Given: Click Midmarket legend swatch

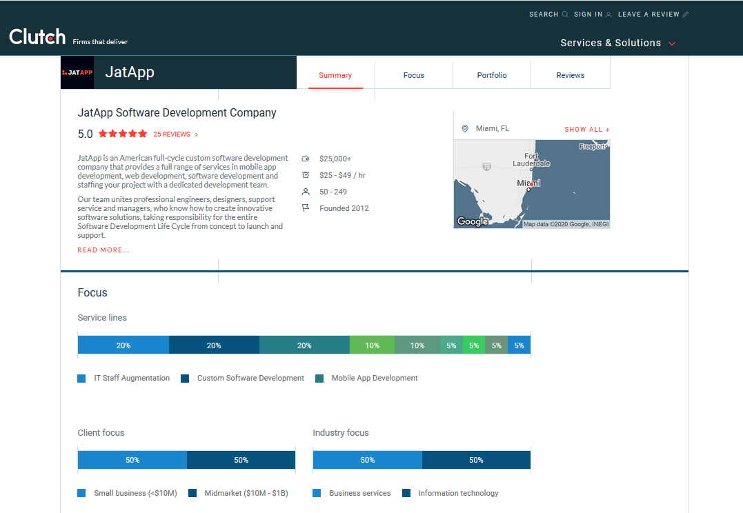Looking at the screenshot, I should [x=192, y=493].
